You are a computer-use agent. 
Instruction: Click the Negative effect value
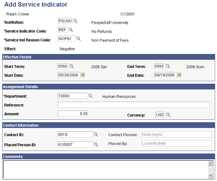point(67,49)
